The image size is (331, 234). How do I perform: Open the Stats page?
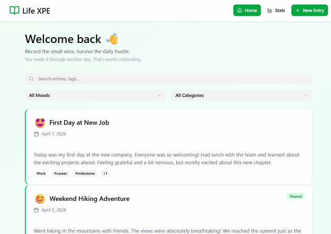tap(276, 10)
